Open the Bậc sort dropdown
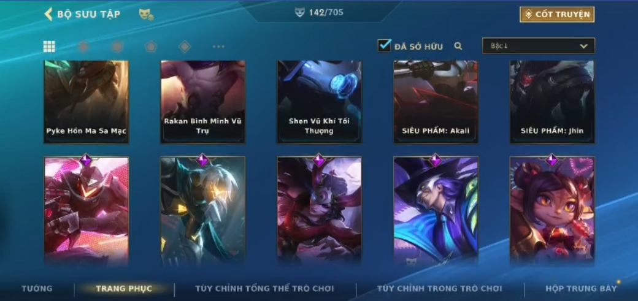The image size is (638, 301). pyautogui.click(x=539, y=46)
